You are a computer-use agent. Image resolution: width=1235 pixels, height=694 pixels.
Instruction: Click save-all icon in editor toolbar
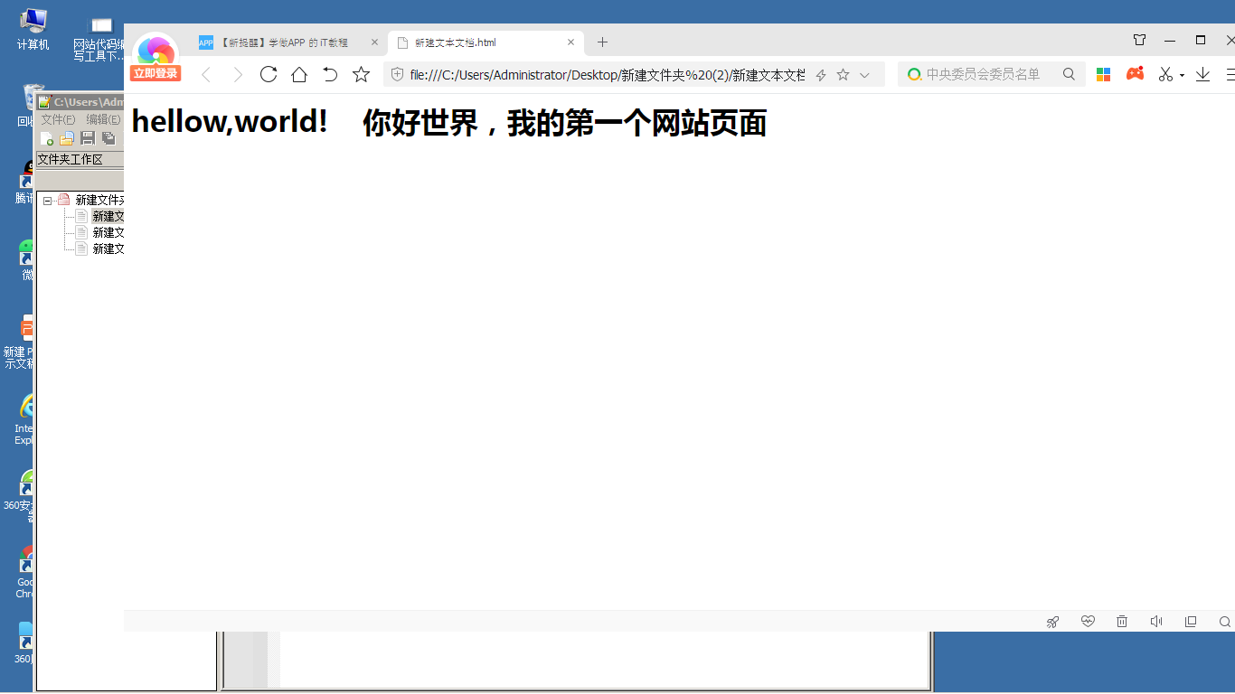point(108,138)
